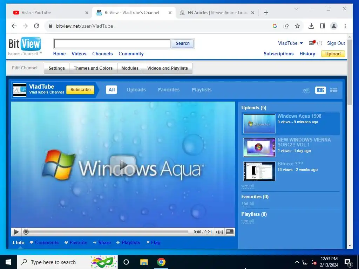
Task: Open Cortana circle icon in taskbar
Action: pos(126,262)
